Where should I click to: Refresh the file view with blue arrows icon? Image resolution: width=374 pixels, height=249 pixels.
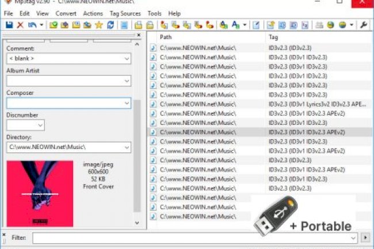point(110,25)
